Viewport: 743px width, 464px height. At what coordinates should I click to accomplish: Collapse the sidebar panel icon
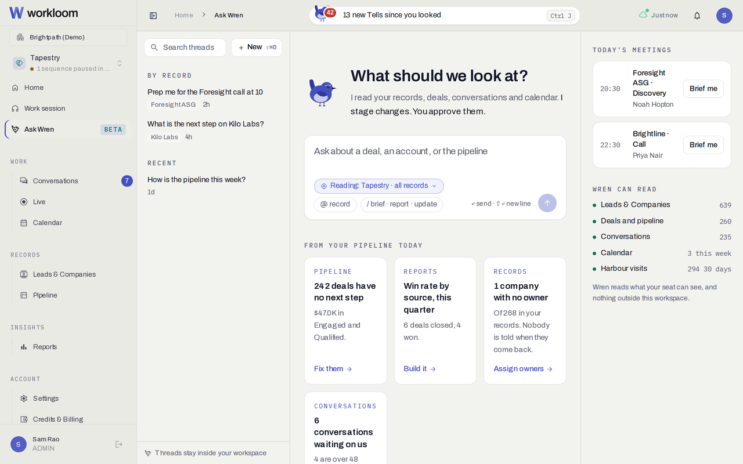click(x=153, y=16)
